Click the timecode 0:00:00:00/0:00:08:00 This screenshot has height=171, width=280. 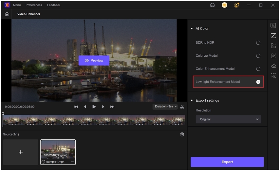(x=20, y=107)
